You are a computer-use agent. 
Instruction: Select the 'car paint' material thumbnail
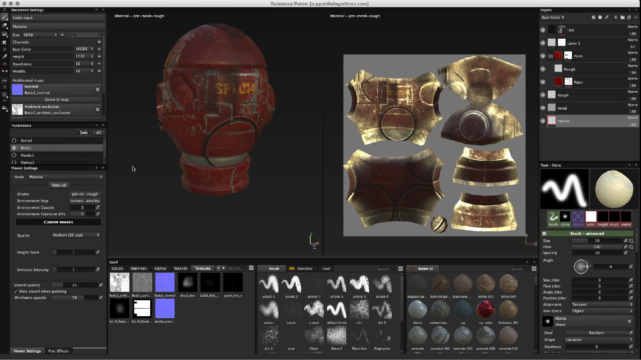coord(486,310)
